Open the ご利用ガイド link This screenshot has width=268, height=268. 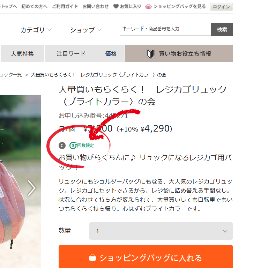tap(65, 7)
